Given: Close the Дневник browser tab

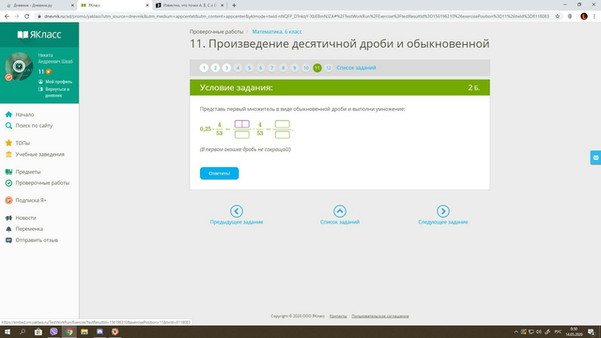Looking at the screenshot, I should [x=72, y=6].
